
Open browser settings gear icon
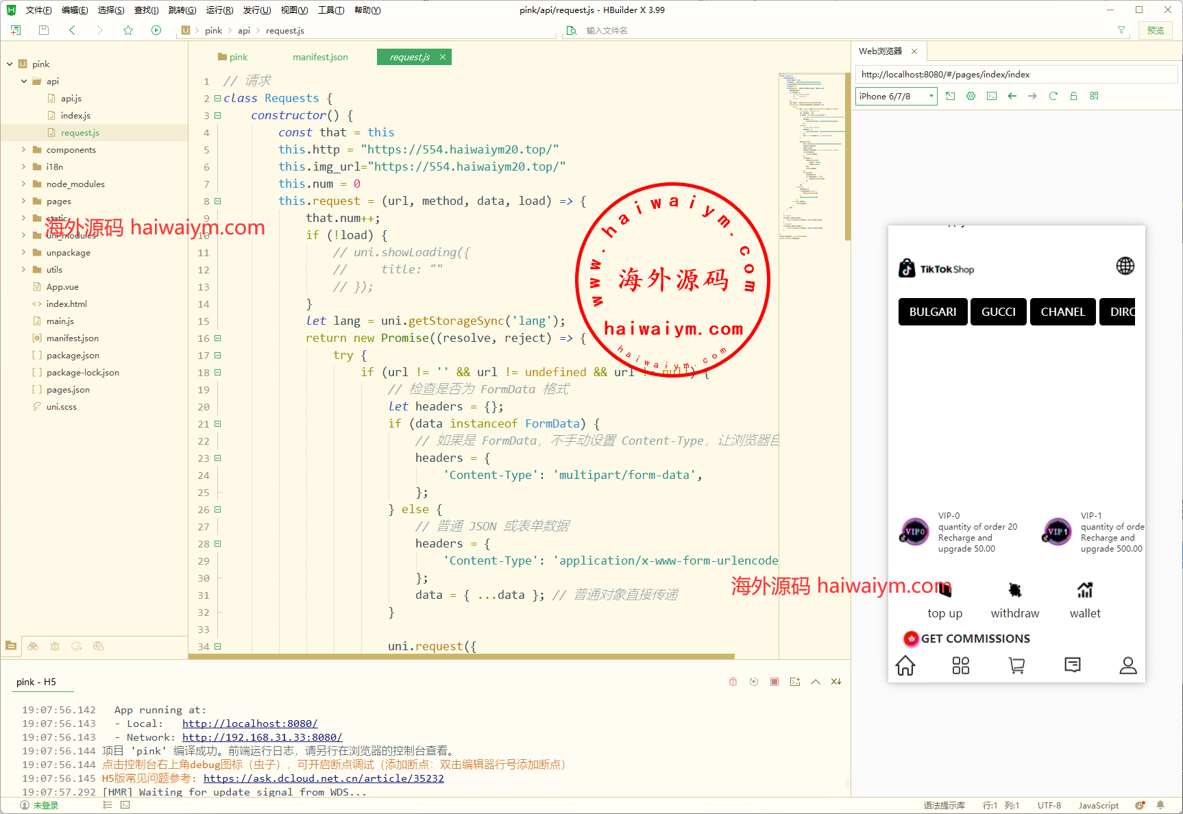[971, 96]
